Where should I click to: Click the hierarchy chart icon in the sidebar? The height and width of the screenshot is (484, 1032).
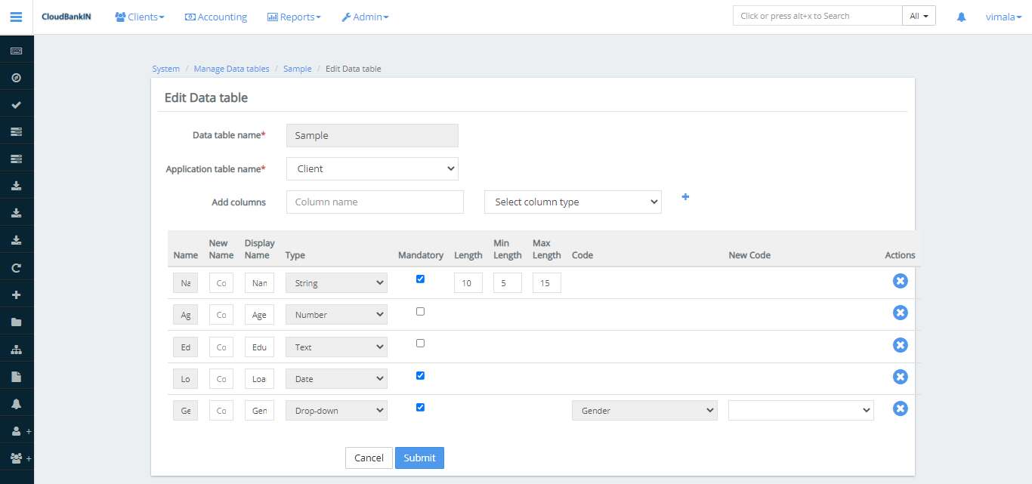tap(17, 349)
